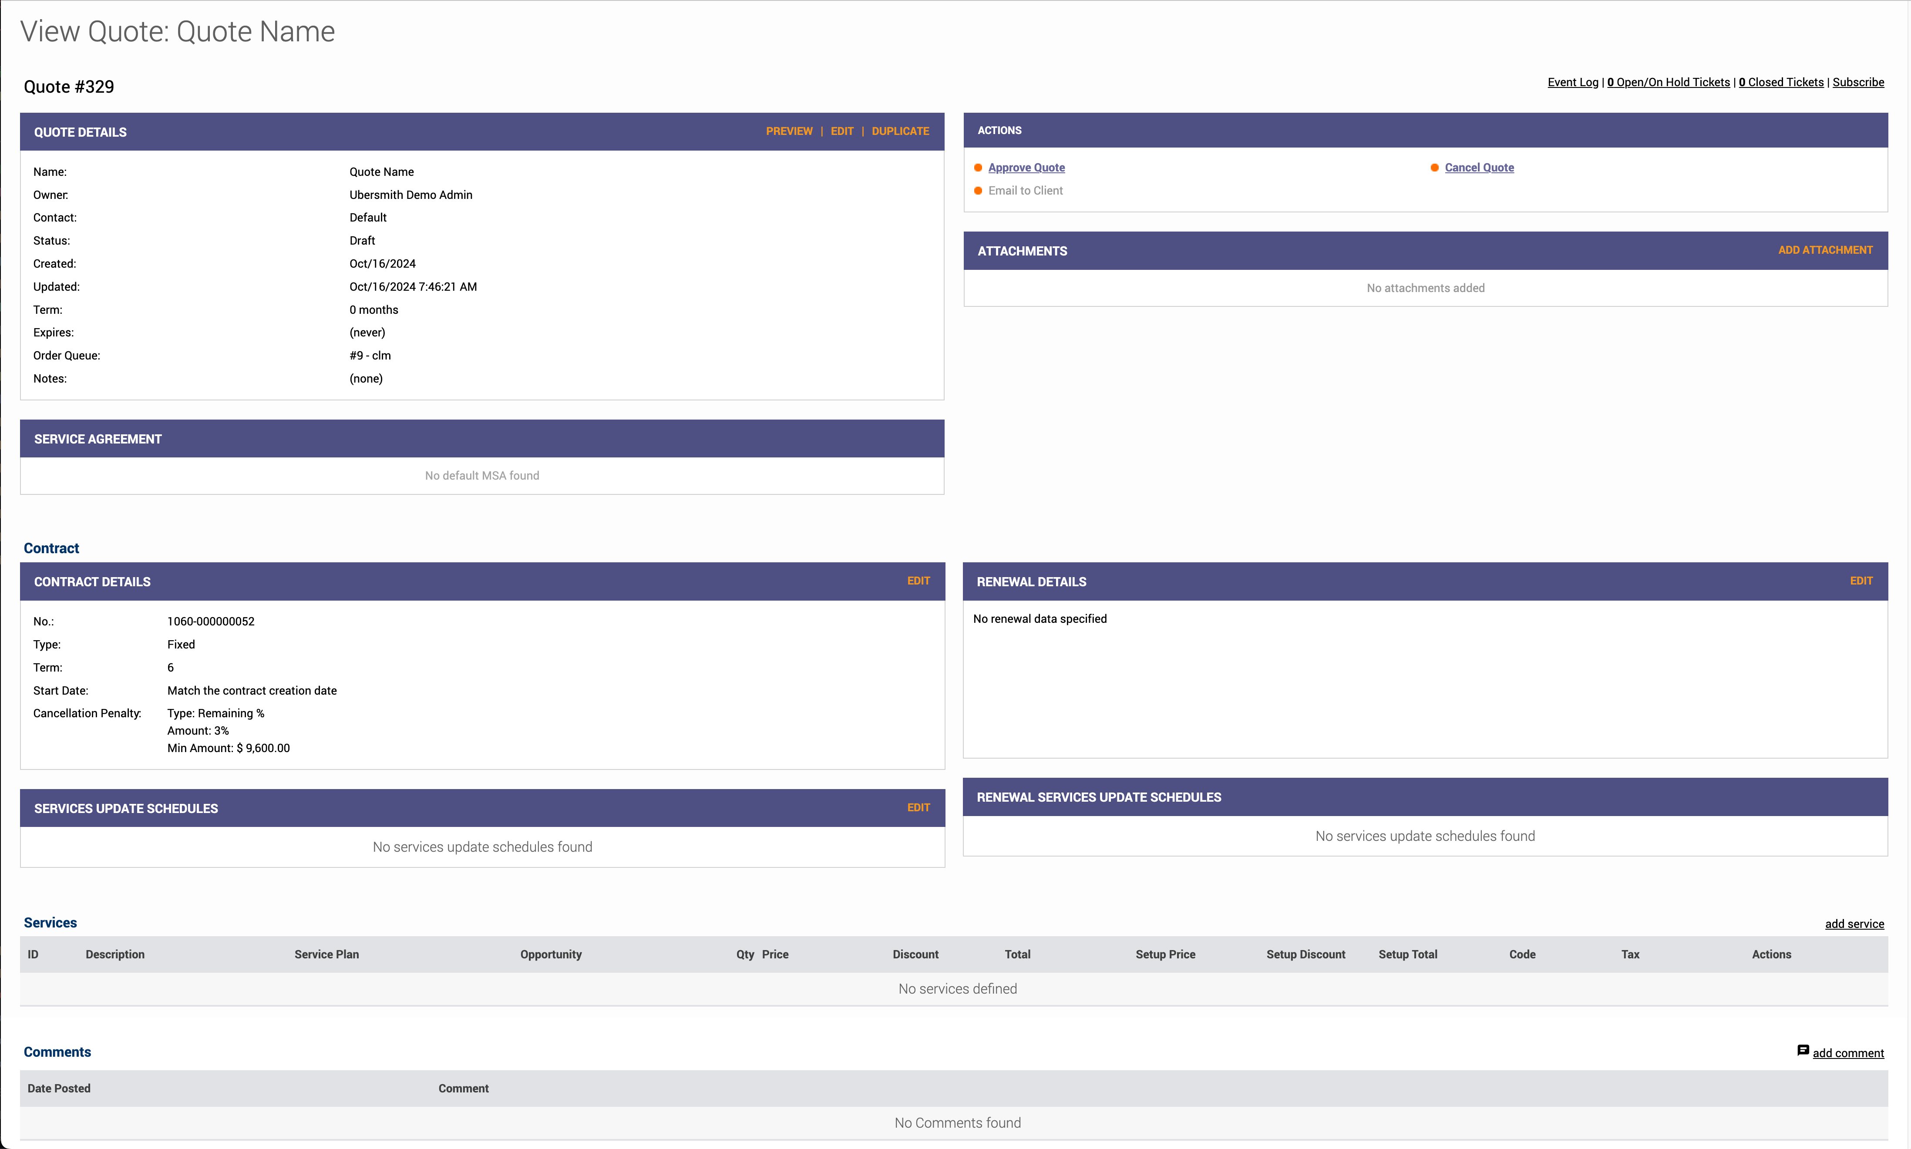Subscribe to this quote
Viewport: 1911px width, 1149px height.
click(x=1857, y=82)
